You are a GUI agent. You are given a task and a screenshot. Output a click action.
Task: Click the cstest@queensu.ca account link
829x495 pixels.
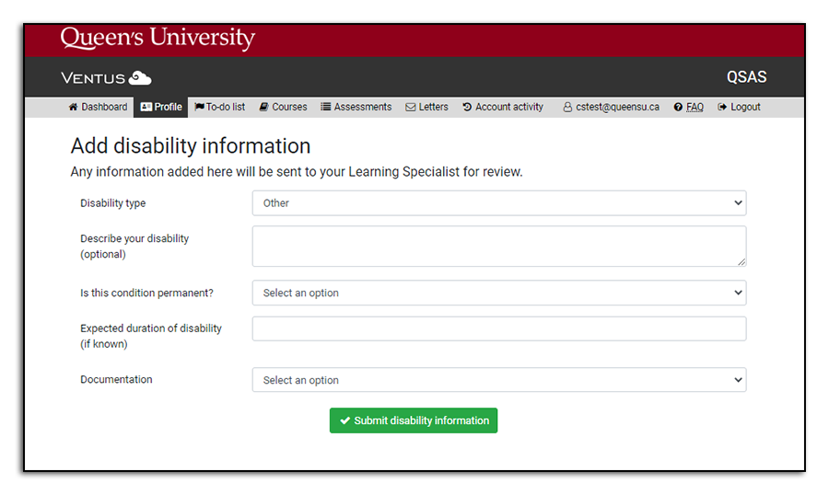617,107
